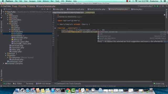Toggle the Favorites side panel tab
This screenshot has width=168, height=94.
pyautogui.click(x=1, y=75)
